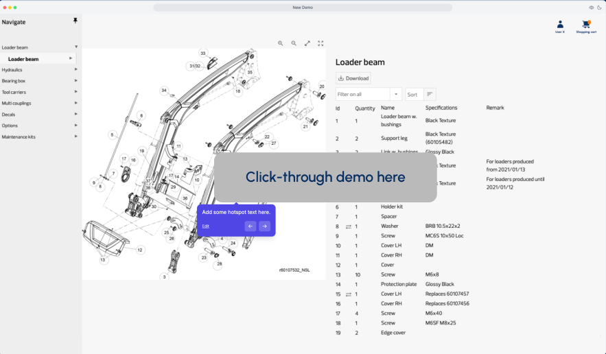Image resolution: width=606 pixels, height=354 pixels.
Task: Pin the Navigate sidebar
Action: click(75, 21)
